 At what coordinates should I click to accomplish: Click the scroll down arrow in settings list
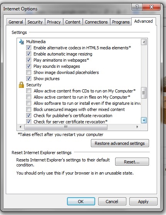click(x=144, y=120)
